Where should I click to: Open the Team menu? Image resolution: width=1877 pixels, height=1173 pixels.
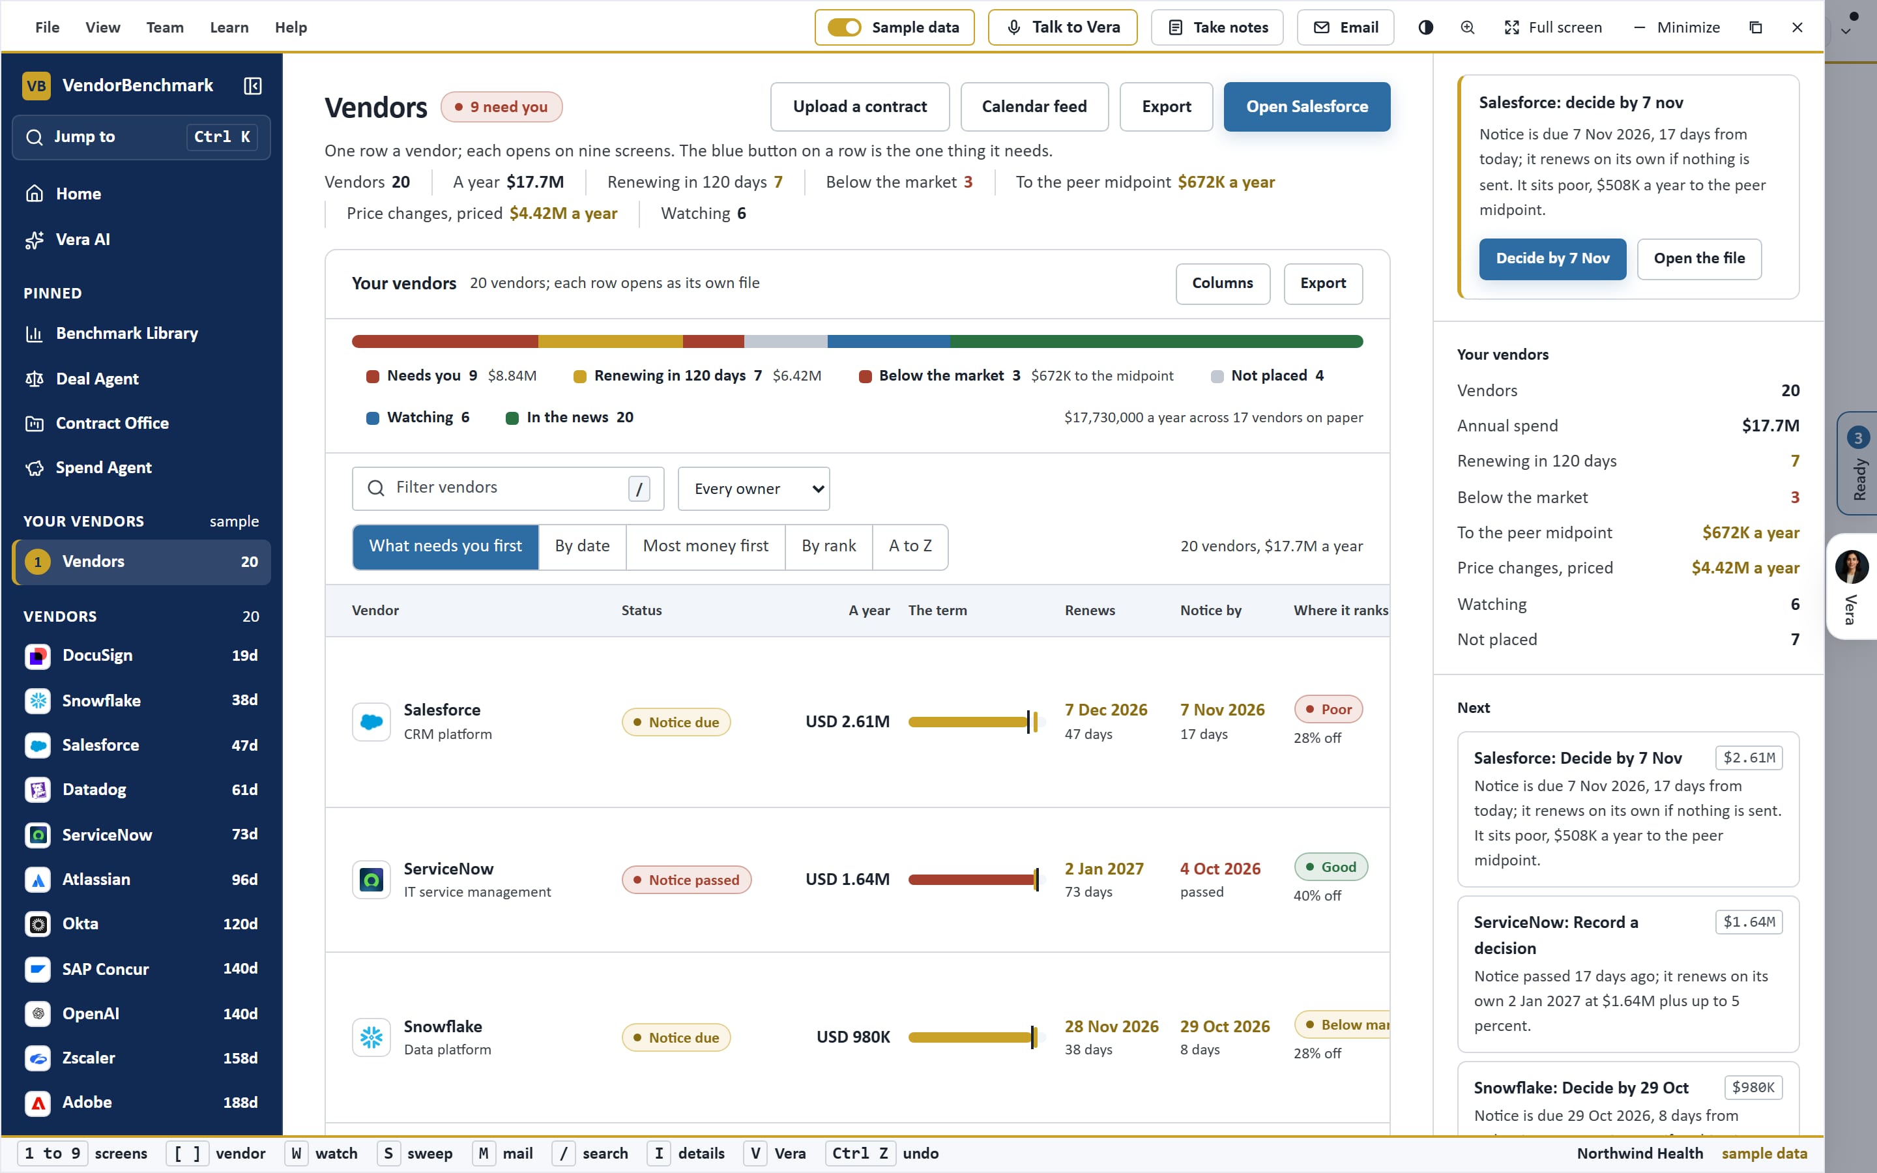[x=165, y=27]
